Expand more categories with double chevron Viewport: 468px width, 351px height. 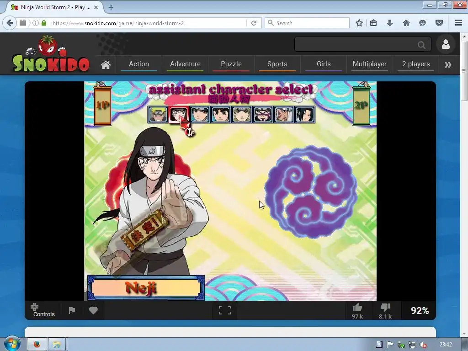tap(448, 65)
